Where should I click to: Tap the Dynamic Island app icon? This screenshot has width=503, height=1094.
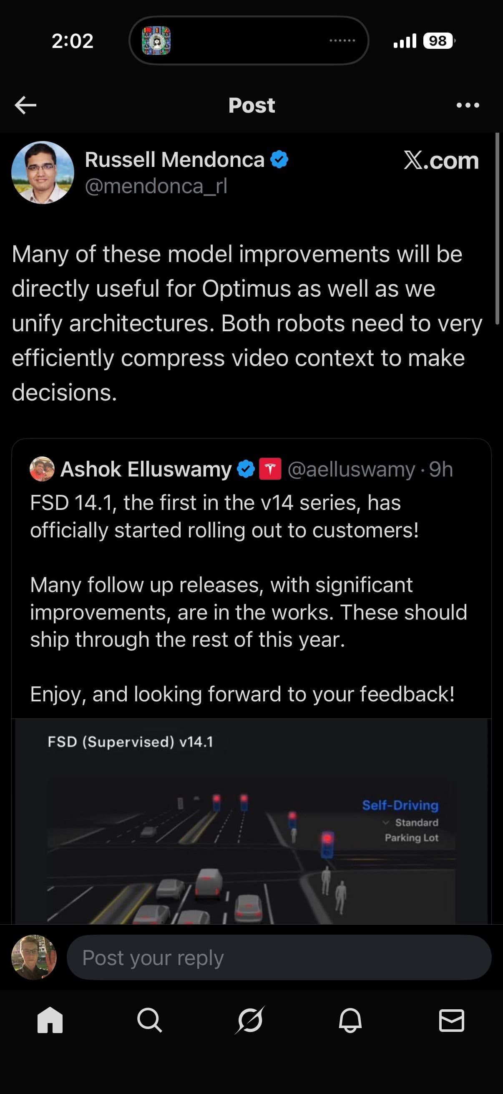(x=156, y=41)
